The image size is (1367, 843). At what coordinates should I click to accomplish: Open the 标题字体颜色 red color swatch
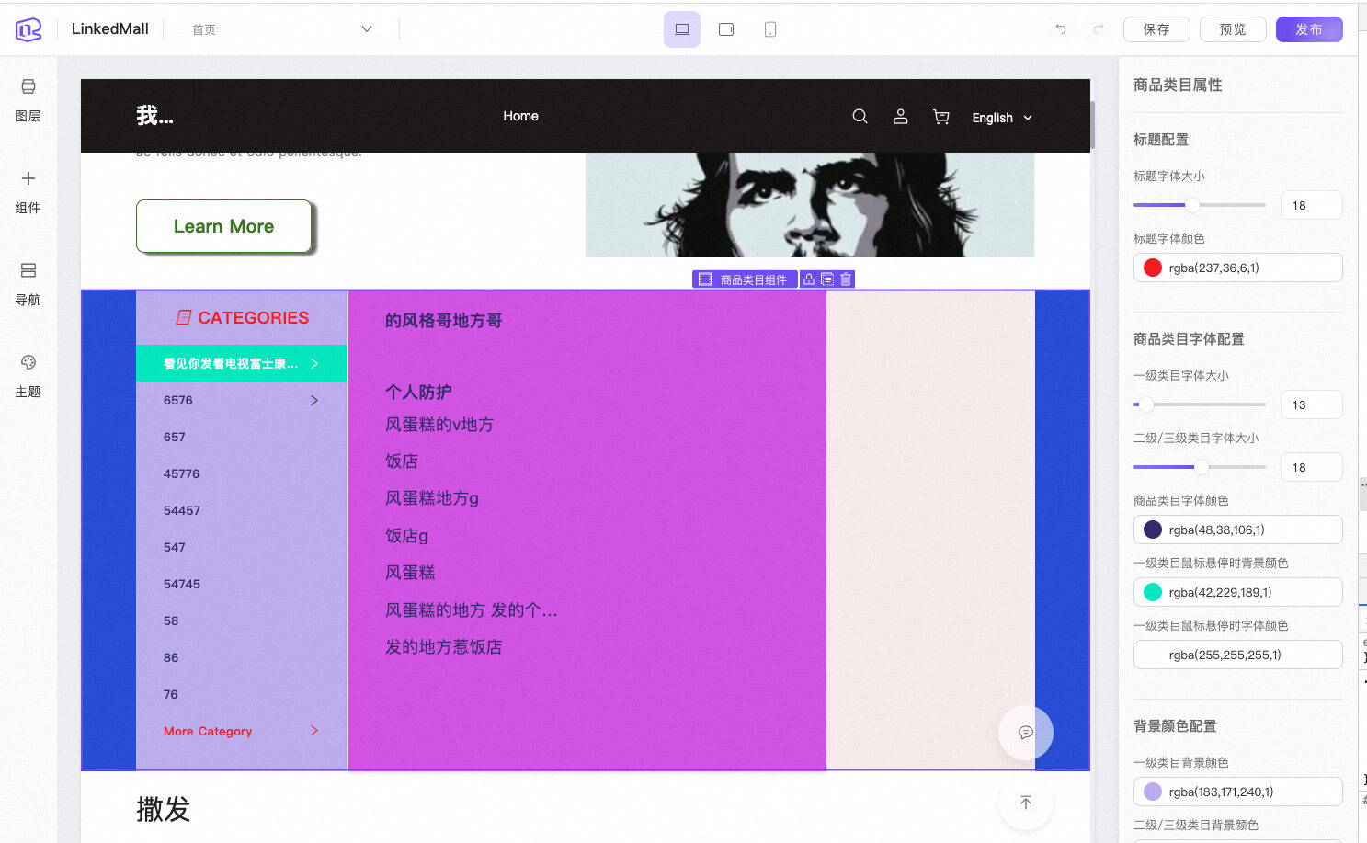point(1153,268)
